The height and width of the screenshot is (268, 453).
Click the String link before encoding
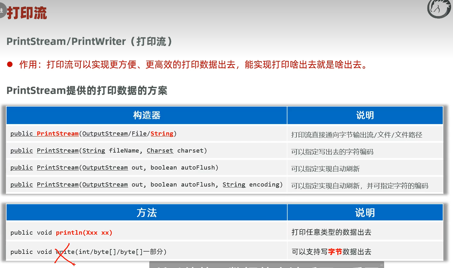pyautogui.click(x=234, y=184)
